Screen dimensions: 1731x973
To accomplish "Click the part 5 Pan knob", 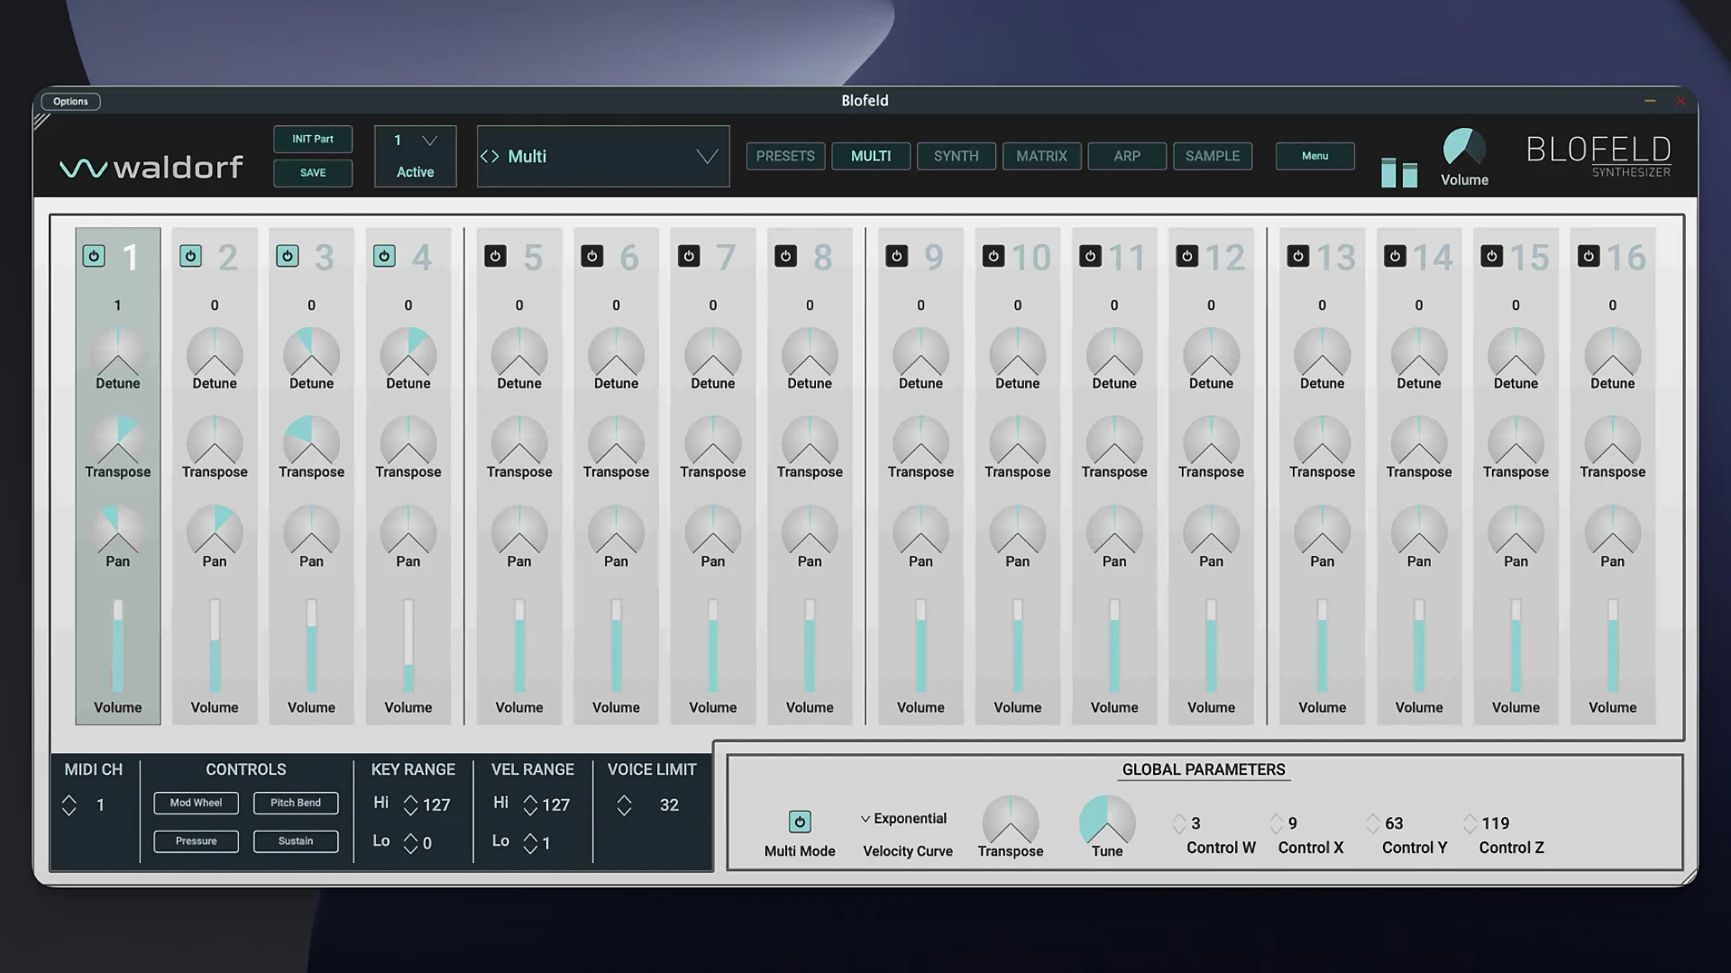I will click(519, 531).
